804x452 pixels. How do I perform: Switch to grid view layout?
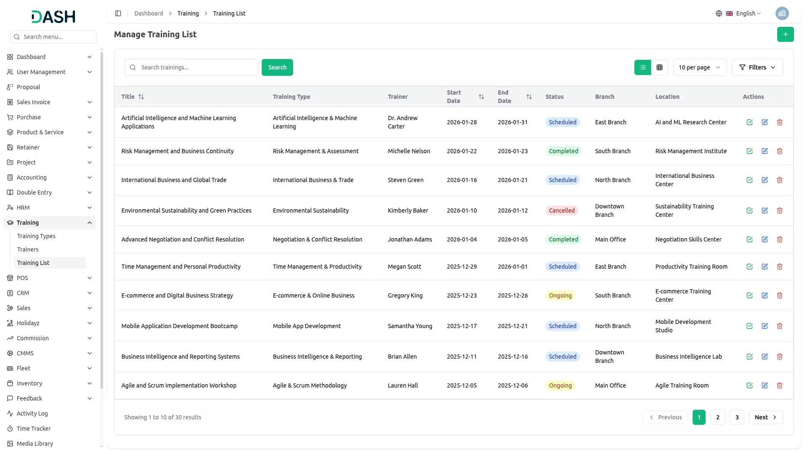pos(660,67)
